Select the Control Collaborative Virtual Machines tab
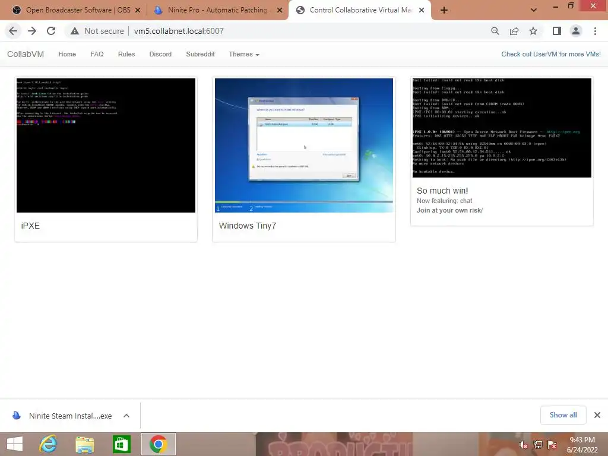 coord(359,10)
